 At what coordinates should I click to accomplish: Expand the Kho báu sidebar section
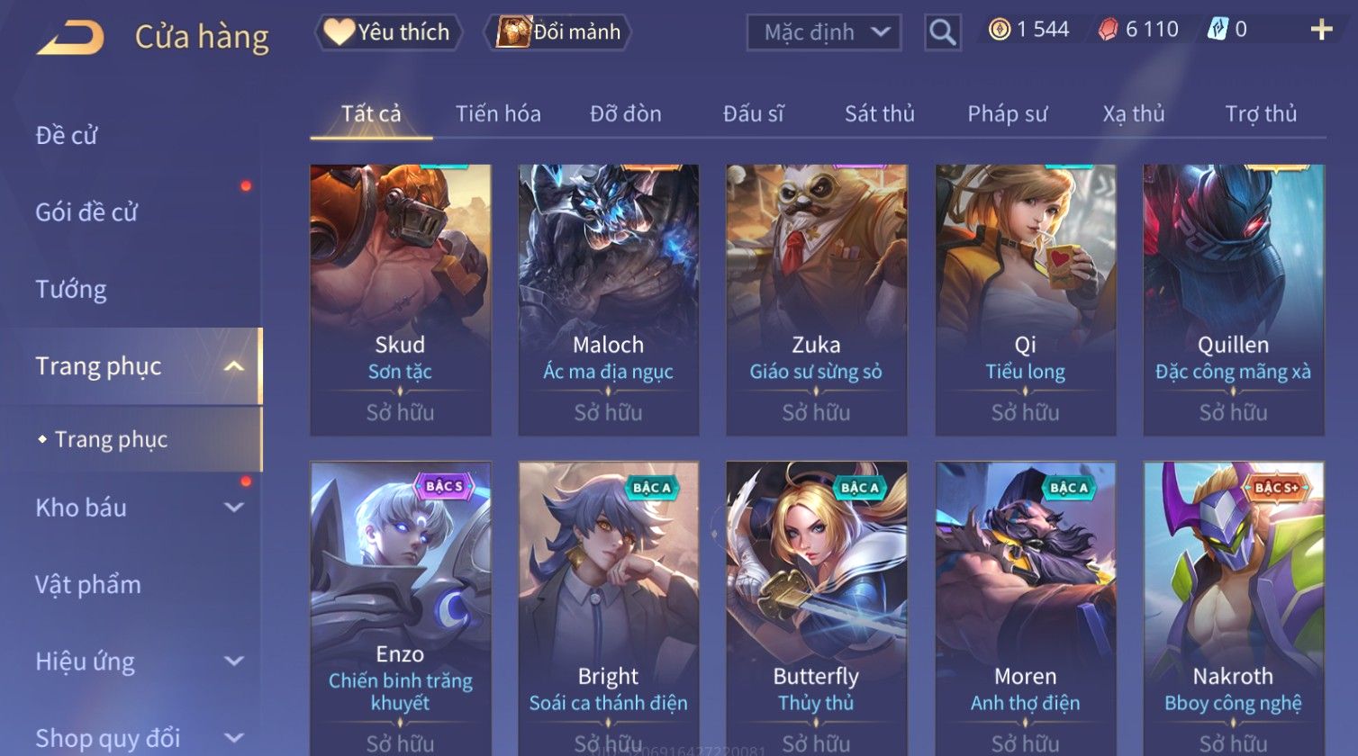point(233,508)
